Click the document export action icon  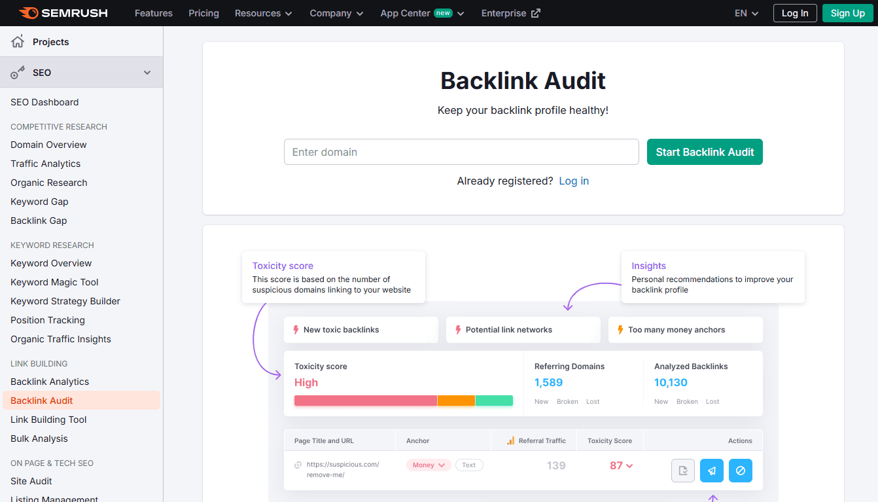pos(683,471)
